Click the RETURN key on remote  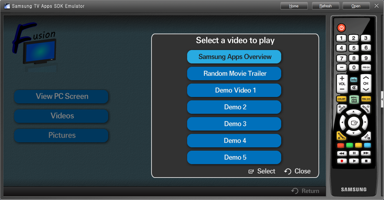366,108
